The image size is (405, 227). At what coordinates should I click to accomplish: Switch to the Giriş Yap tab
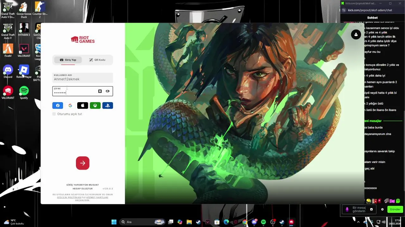[x=68, y=60]
